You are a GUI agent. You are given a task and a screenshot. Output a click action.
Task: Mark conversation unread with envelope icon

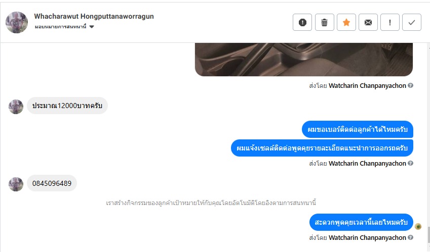(368, 22)
